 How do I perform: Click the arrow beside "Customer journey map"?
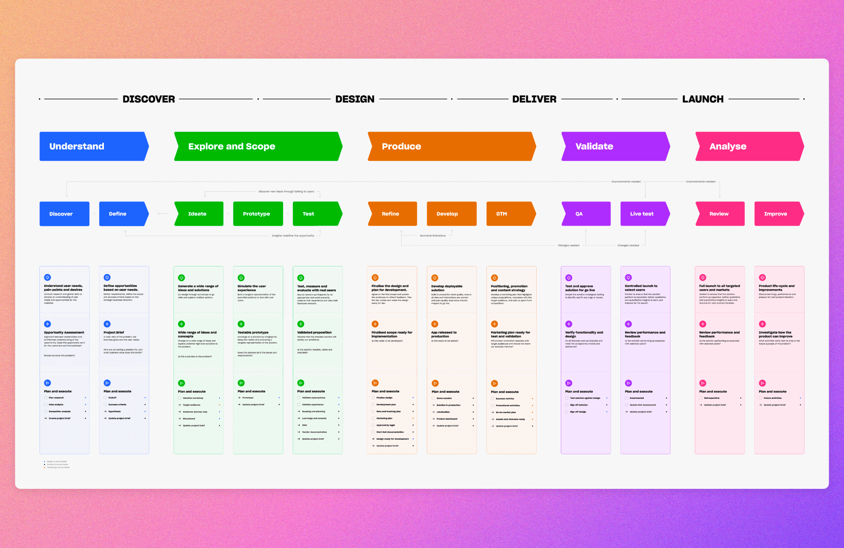179,412
